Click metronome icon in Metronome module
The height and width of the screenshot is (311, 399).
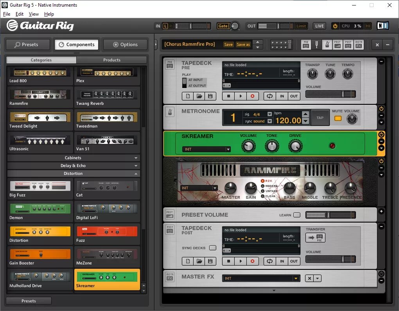coord(170,111)
